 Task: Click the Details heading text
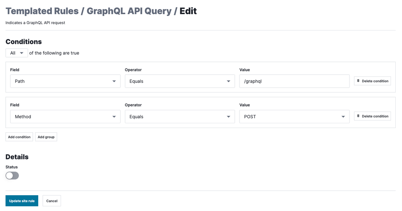click(17, 157)
